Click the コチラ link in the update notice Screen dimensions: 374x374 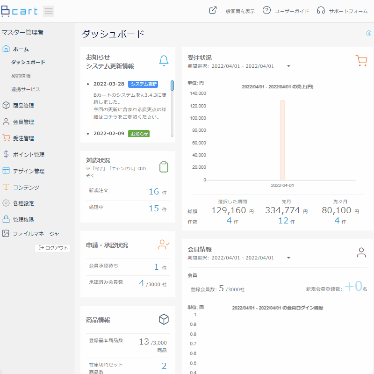[x=110, y=117]
